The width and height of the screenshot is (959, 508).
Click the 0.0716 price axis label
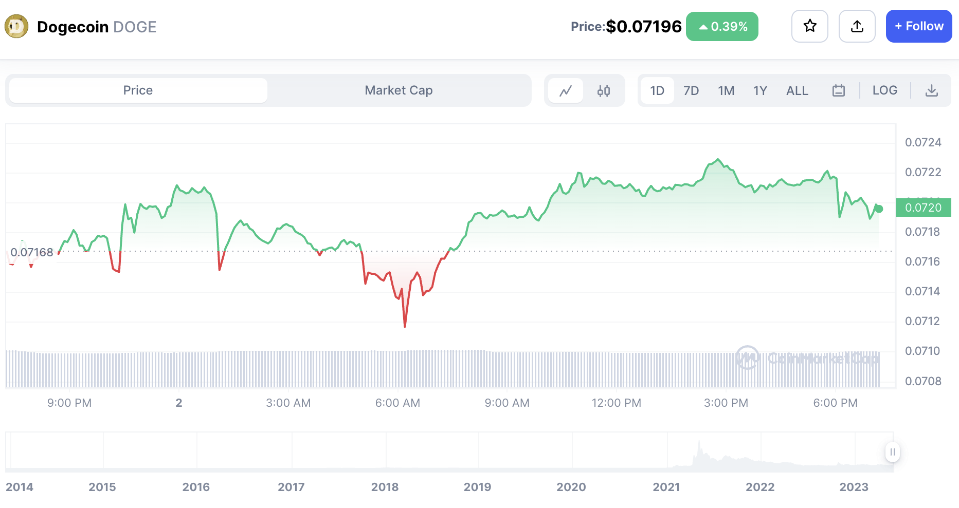922,261
